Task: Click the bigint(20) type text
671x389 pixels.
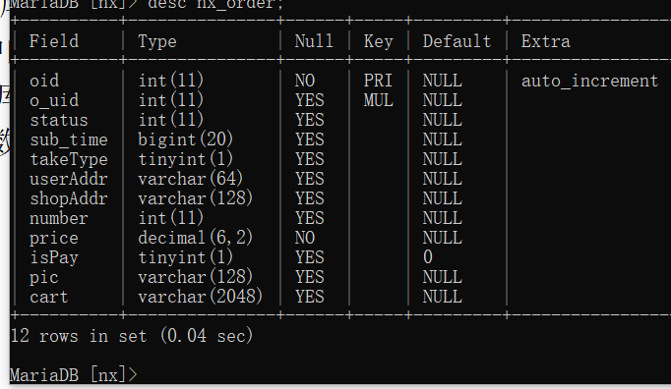Action: tap(185, 139)
